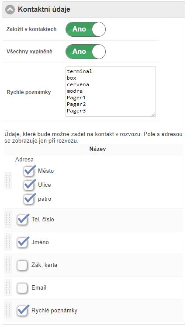Uncheck the Tel. číslo checkbox
The height and width of the screenshot is (329, 187).
(x=22, y=220)
